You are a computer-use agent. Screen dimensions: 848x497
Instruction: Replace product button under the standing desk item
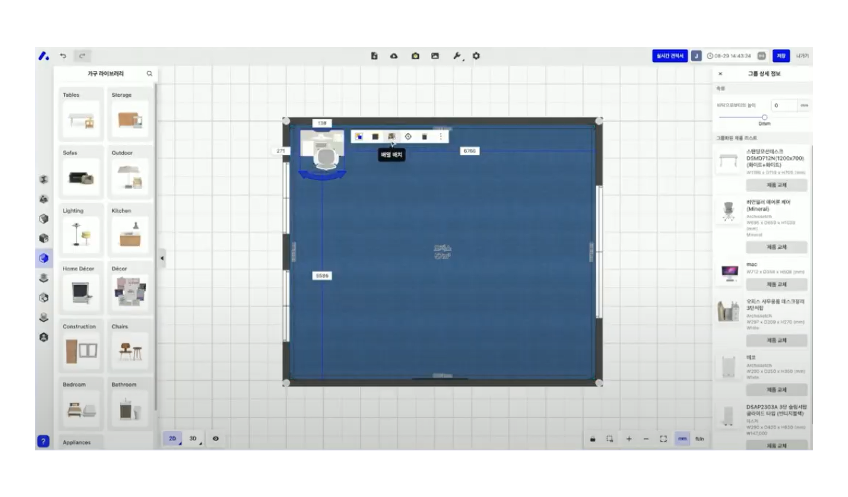point(777,185)
